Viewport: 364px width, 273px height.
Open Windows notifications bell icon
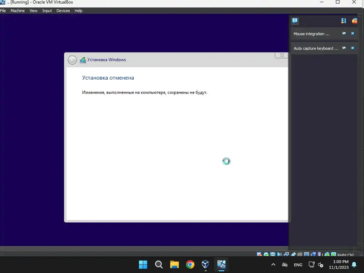(x=354, y=264)
